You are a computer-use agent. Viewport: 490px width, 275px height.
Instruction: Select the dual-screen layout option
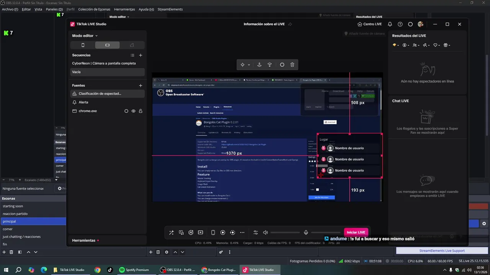click(x=132, y=45)
